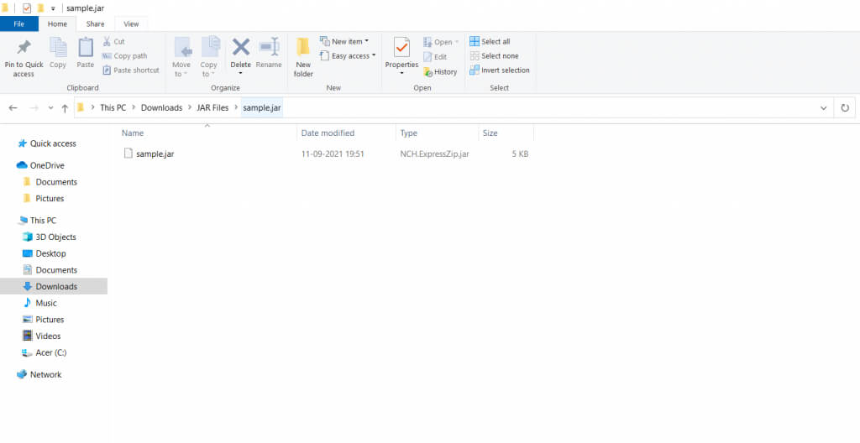Click Copy path in the ribbon

[124, 56]
